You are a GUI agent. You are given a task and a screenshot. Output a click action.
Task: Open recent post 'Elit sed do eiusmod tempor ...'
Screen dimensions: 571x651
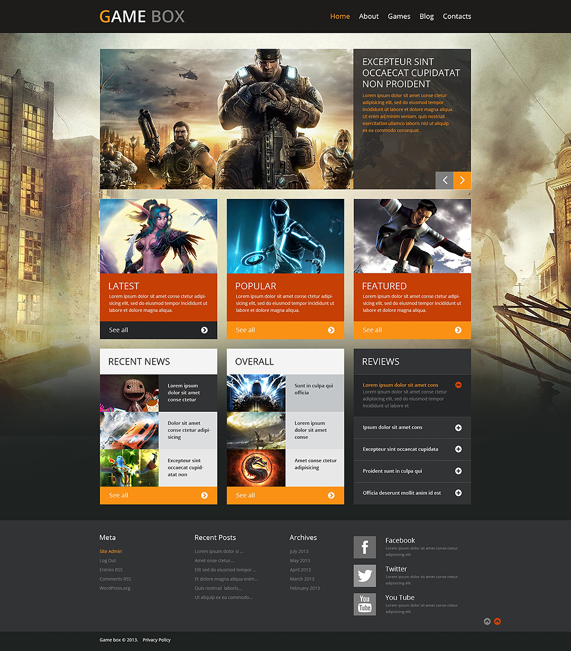226,569
